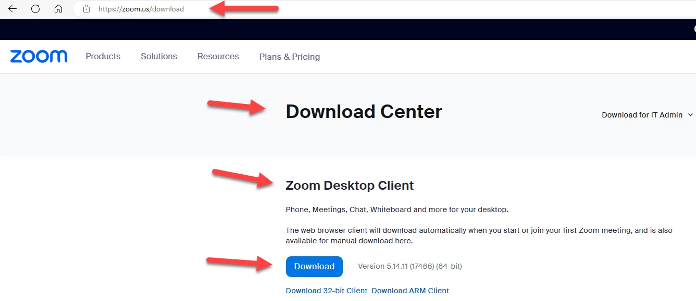Click the zoom.us/download address bar
Screen dimensions: 696x301
coord(384,9)
